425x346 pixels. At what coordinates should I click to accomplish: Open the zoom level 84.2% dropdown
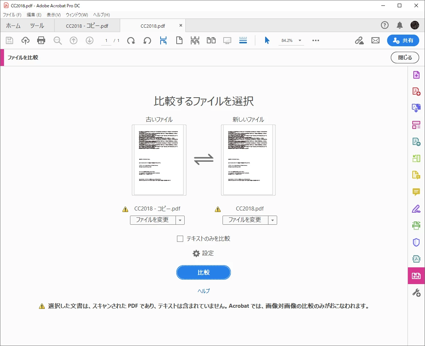pyautogui.click(x=300, y=40)
